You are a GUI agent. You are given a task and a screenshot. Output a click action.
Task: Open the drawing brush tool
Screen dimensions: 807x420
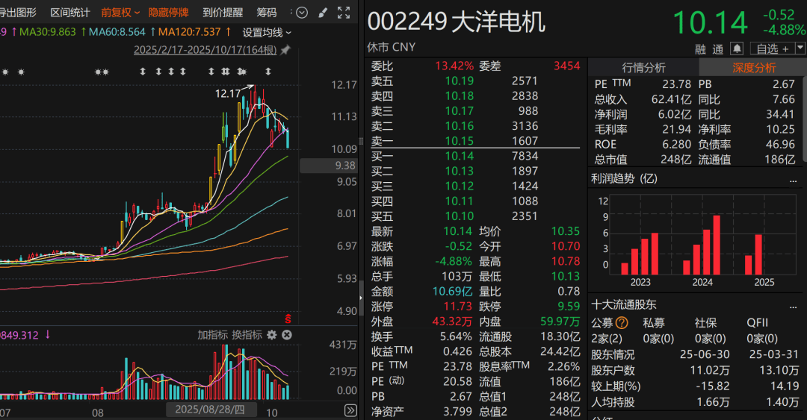coord(322,13)
